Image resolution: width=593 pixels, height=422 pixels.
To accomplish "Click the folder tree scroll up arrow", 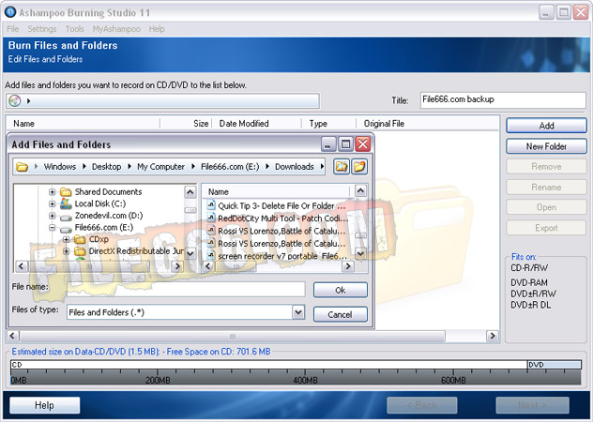I will point(190,192).
